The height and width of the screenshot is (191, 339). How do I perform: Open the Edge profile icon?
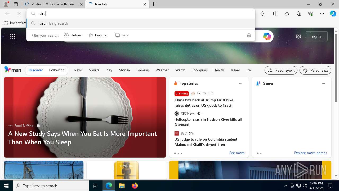click(6, 4)
